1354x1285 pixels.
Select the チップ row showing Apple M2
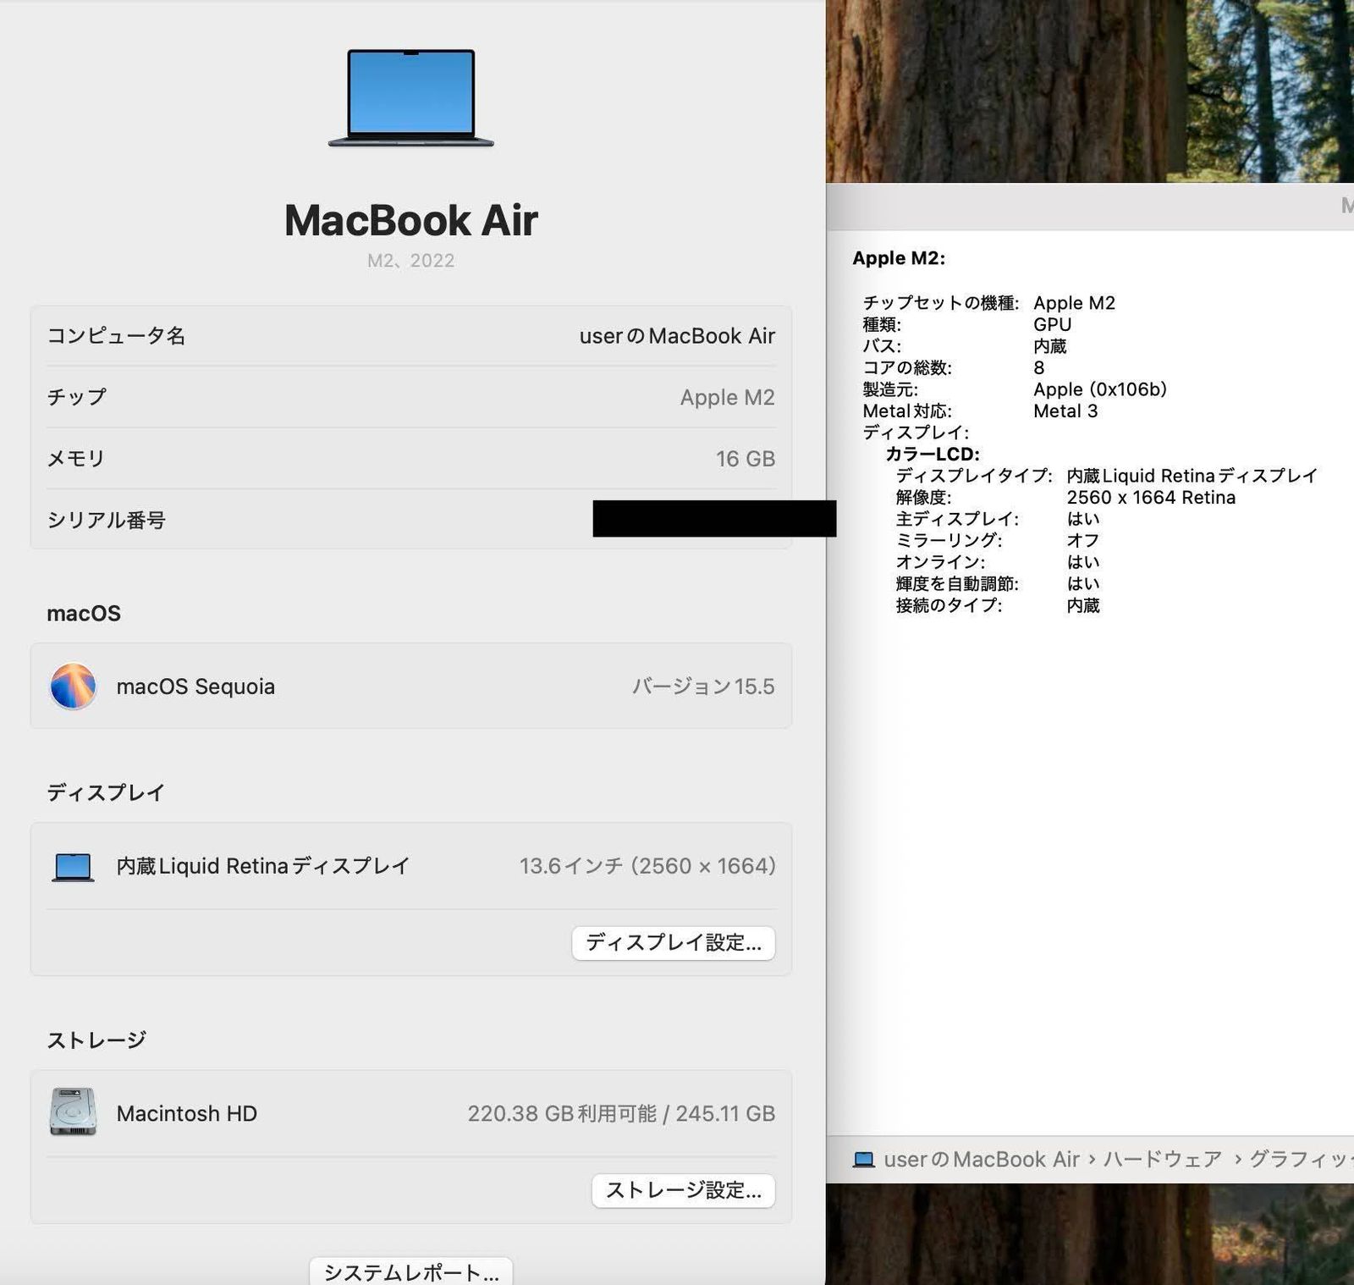[410, 397]
